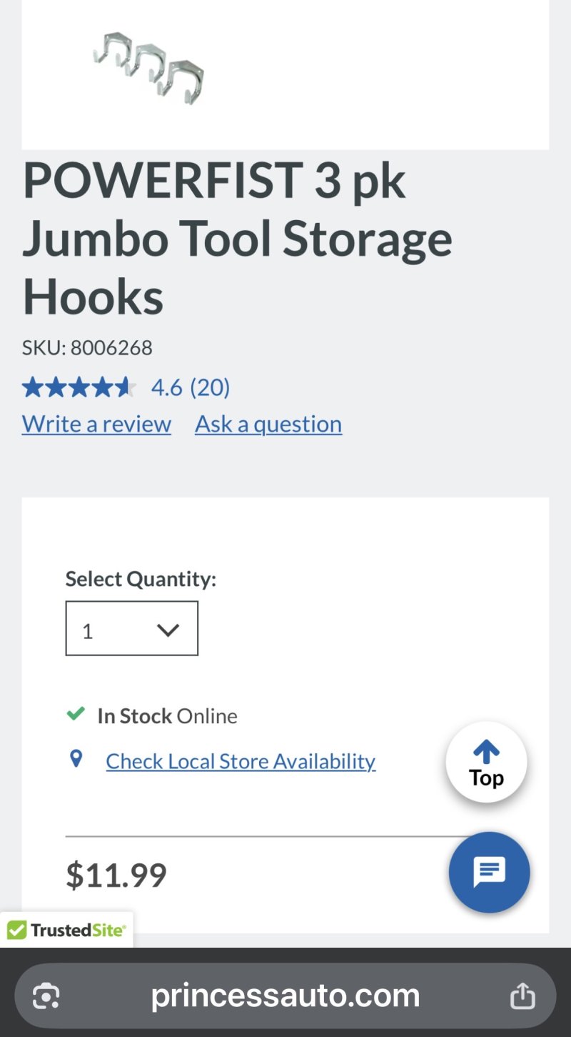Open the Write a review link
Viewport: 571px width, 1037px height.
pos(96,424)
